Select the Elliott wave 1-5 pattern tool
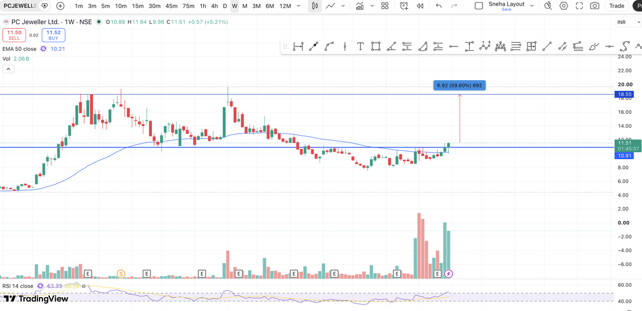The height and width of the screenshot is (311, 642). click(485, 46)
